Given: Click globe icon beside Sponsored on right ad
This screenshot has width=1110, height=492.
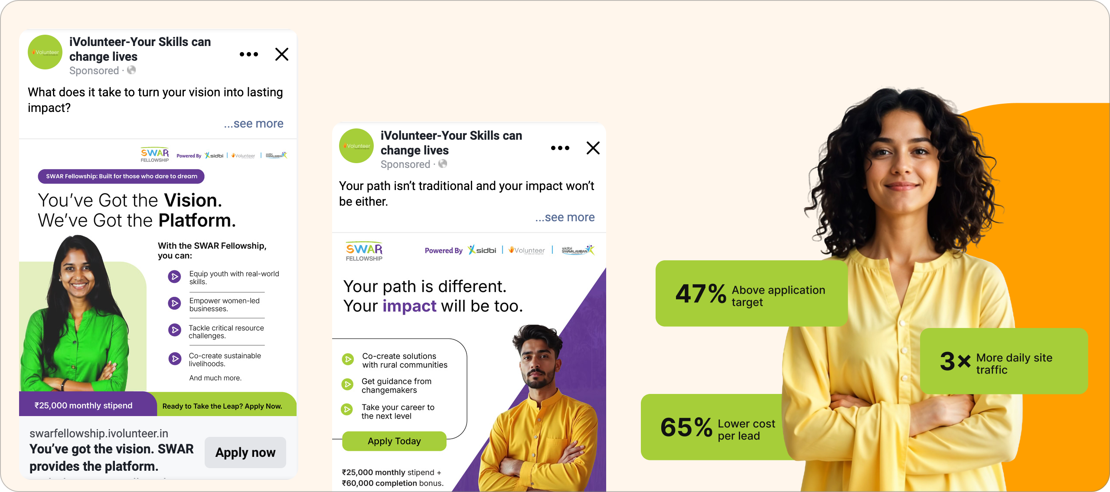Looking at the screenshot, I should [x=443, y=164].
